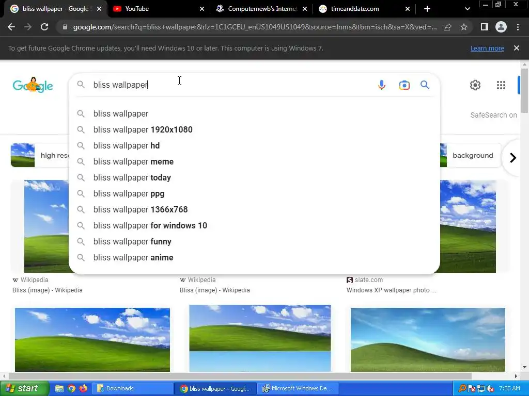Open the quick launch file explorer icon
Screen dimensions: 529x396
pos(59,388)
